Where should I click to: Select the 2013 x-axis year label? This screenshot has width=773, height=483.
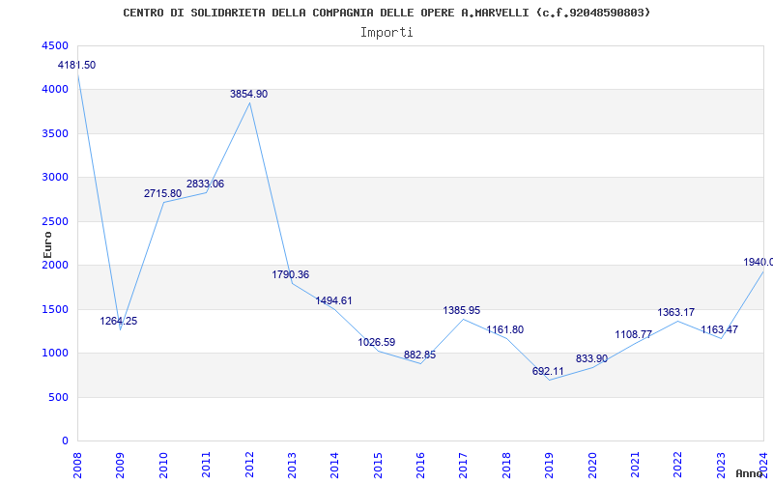292,465
